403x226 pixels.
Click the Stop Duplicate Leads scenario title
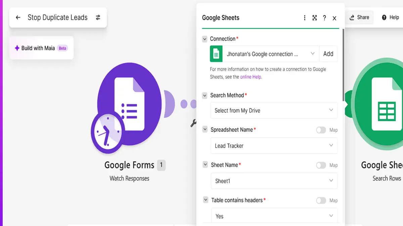click(x=57, y=17)
